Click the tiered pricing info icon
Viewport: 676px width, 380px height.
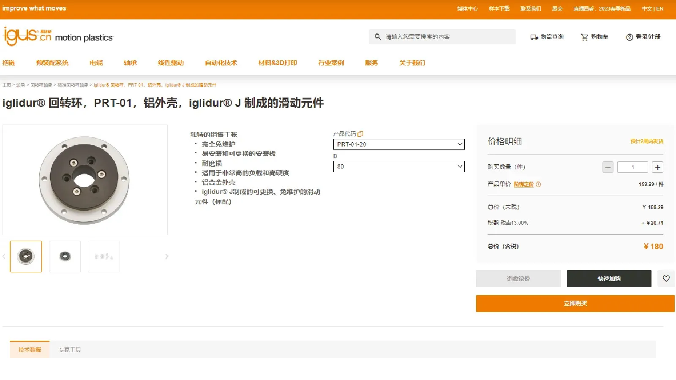538,185
